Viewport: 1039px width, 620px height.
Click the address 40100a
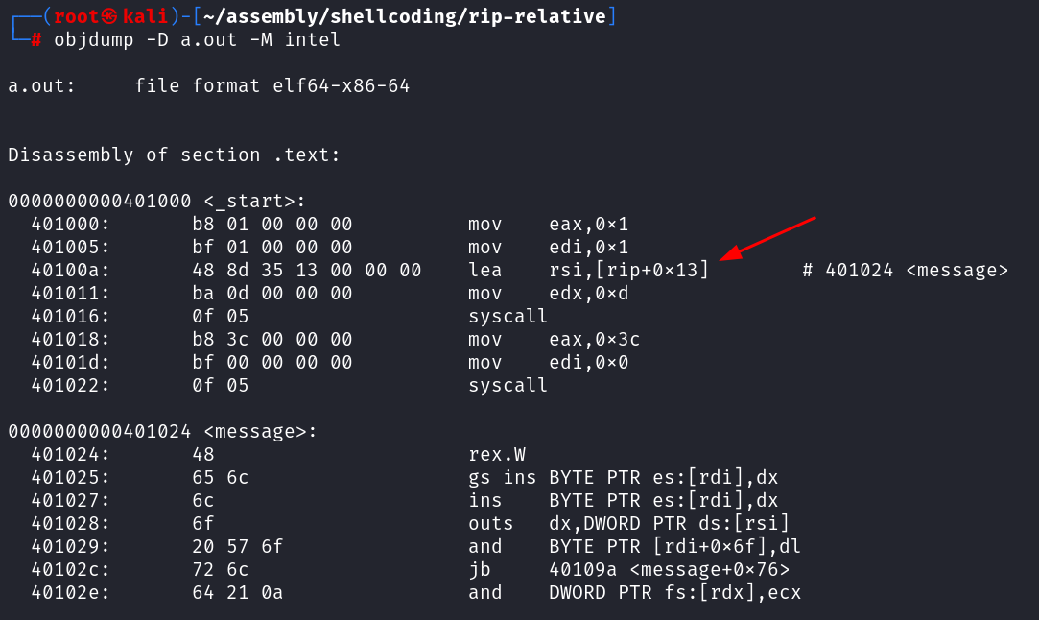point(70,271)
